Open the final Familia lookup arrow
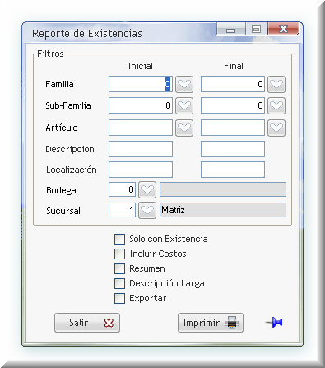 tap(276, 84)
